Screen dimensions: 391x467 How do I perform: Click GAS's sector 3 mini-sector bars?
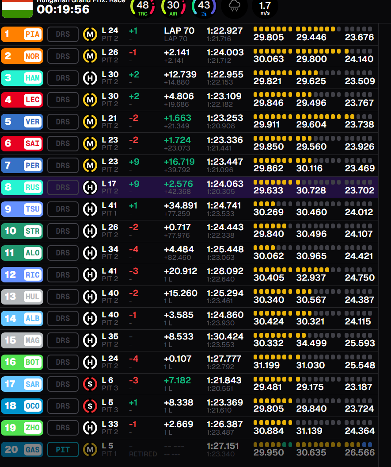tap(358, 445)
